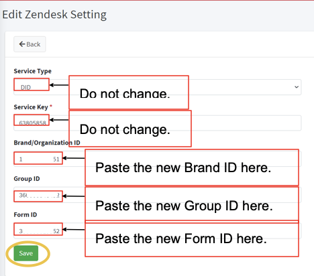Click the Brand/Organization ID input field

pyautogui.click(x=158, y=159)
